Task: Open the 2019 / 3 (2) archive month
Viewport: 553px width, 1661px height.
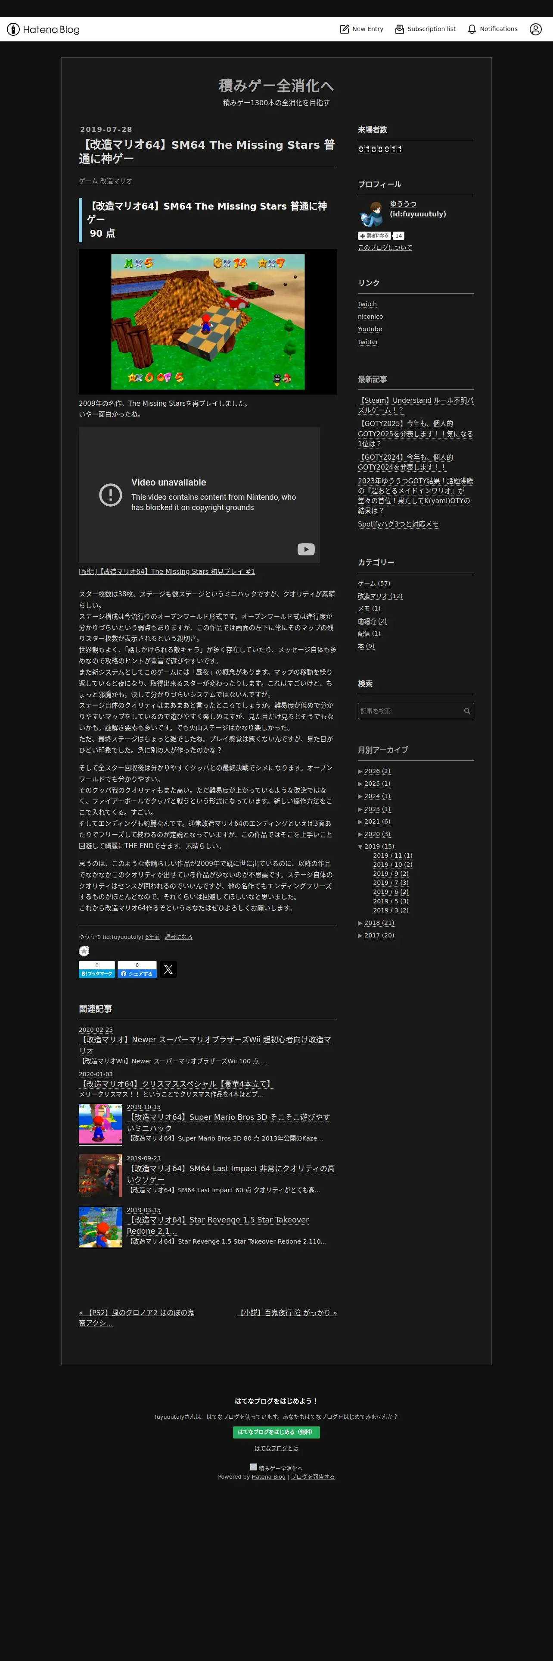Action: point(391,910)
